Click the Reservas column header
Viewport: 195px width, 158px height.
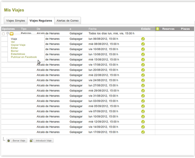point(168,29)
